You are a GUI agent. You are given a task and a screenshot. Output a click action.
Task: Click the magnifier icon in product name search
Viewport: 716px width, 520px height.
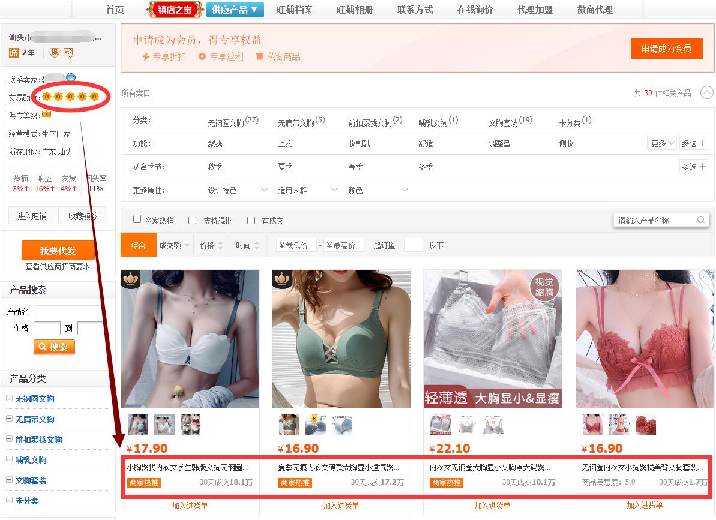[701, 220]
